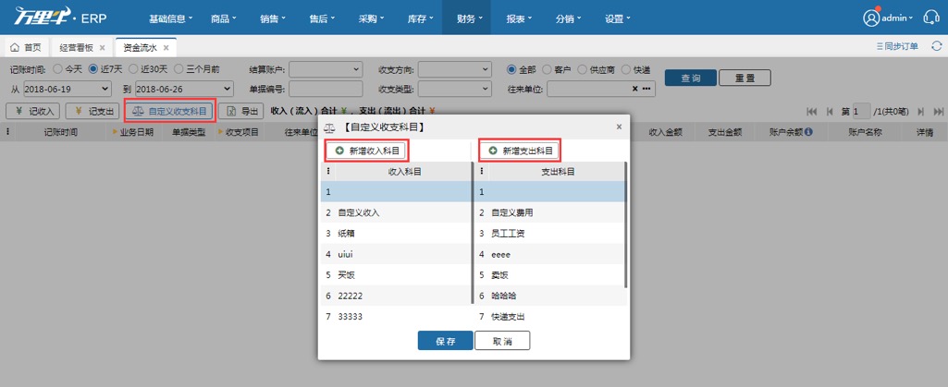Select the 三个月前 radio option
This screenshot has height=387, width=948.
[x=179, y=69]
